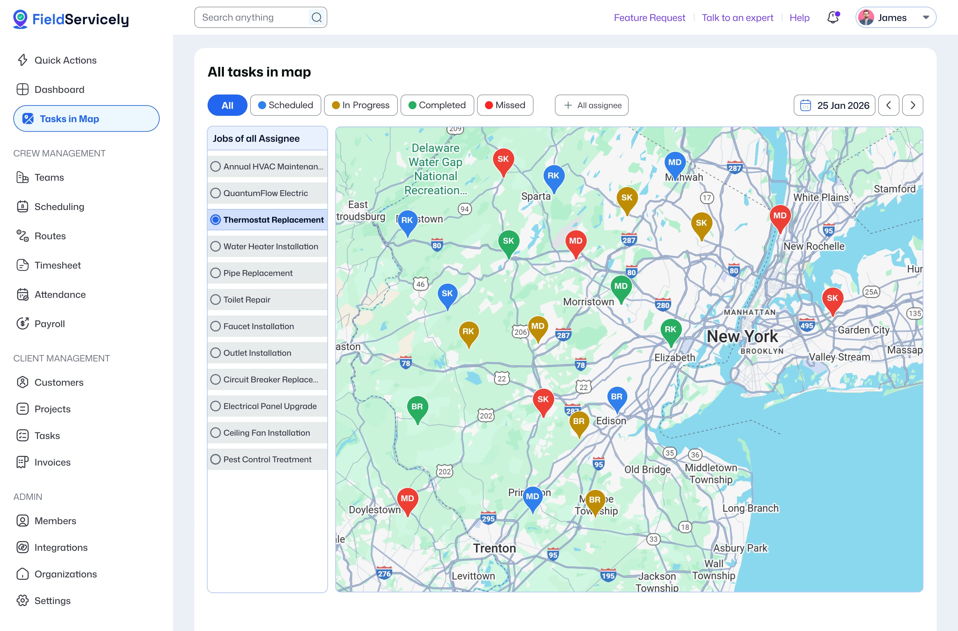Screen dimensions: 958x631
Task: Click the search magnifier icon
Action: [316, 18]
